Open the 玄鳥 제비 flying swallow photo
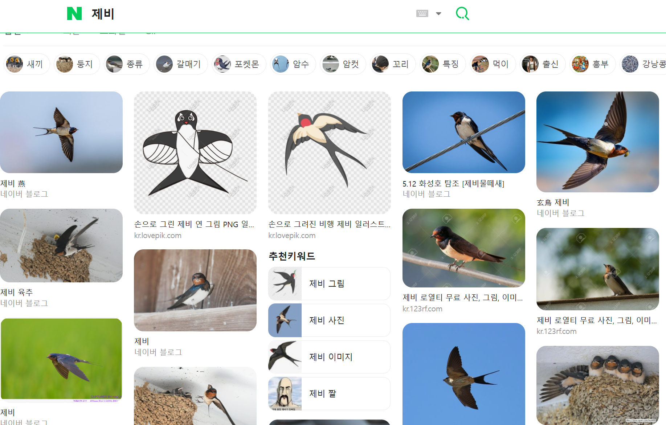Image resolution: width=666 pixels, height=425 pixels. (x=598, y=142)
